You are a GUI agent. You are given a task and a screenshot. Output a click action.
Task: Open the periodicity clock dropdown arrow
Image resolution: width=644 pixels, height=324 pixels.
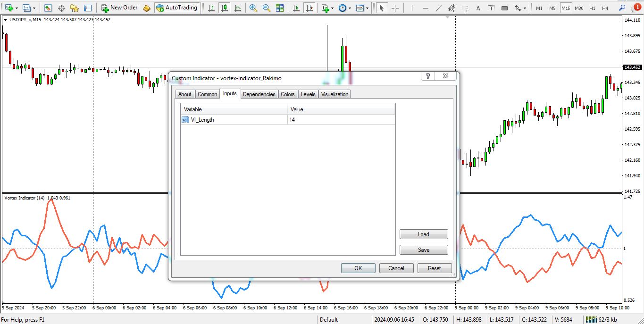tap(350, 8)
